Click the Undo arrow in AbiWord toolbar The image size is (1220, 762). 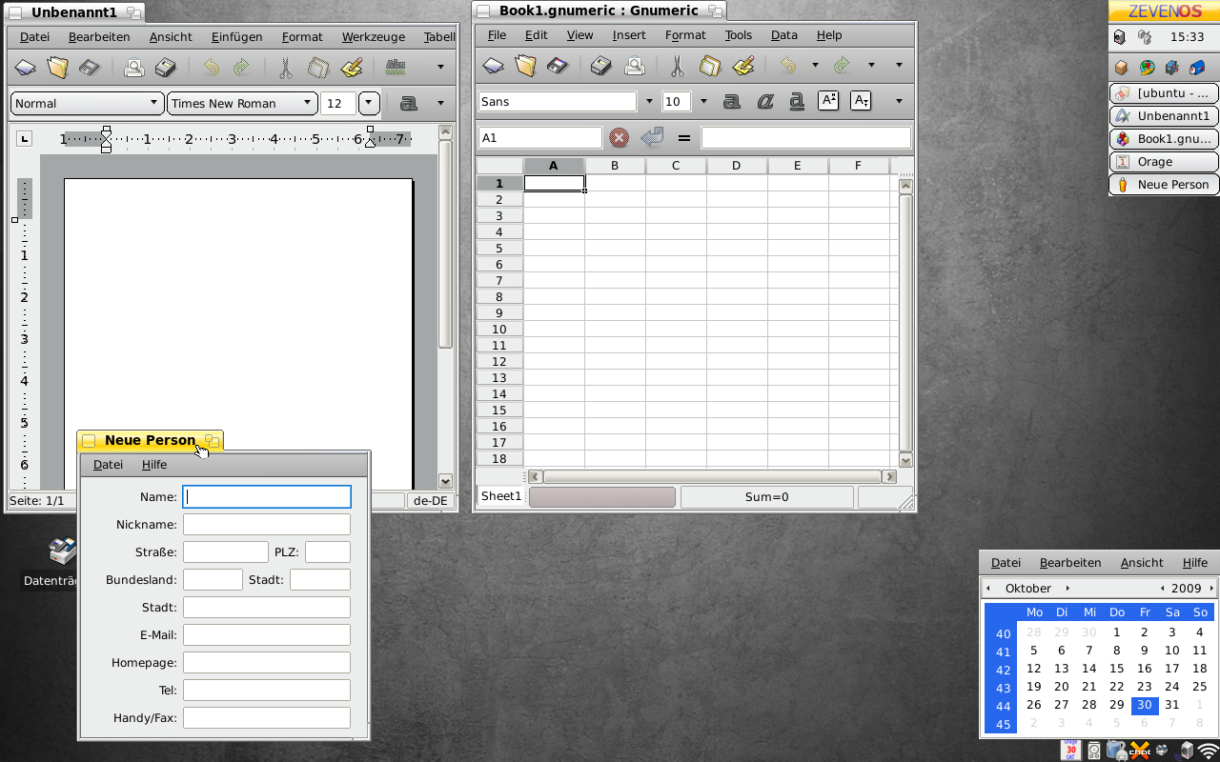coord(211,68)
